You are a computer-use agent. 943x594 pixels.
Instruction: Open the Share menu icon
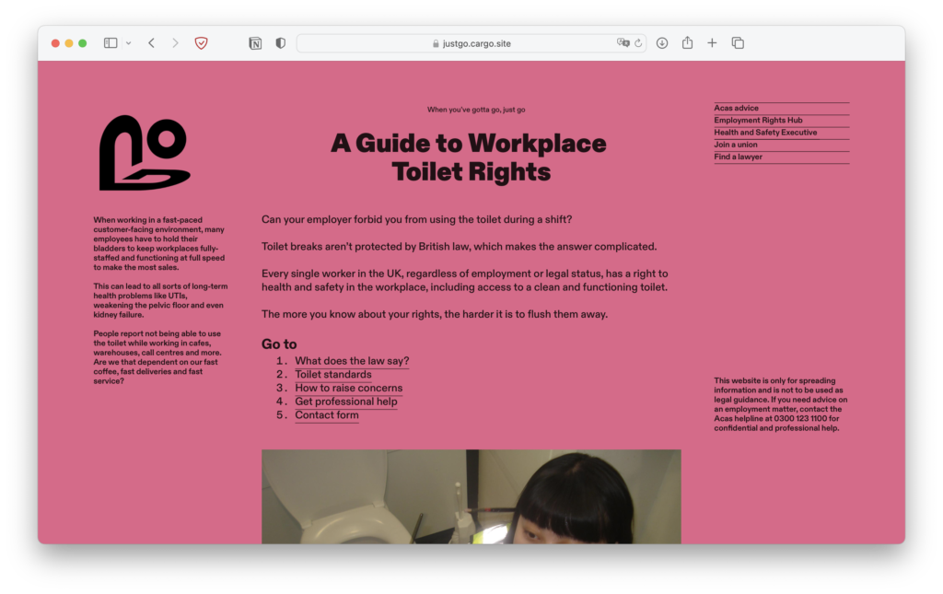point(687,42)
